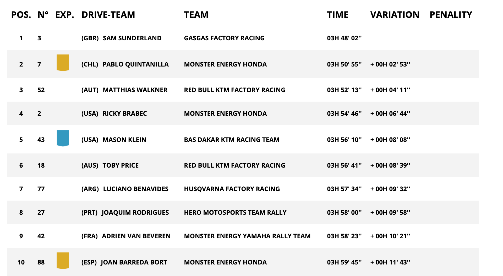
Task: Open Ricky Brabec's entry
Action: pos(125,114)
